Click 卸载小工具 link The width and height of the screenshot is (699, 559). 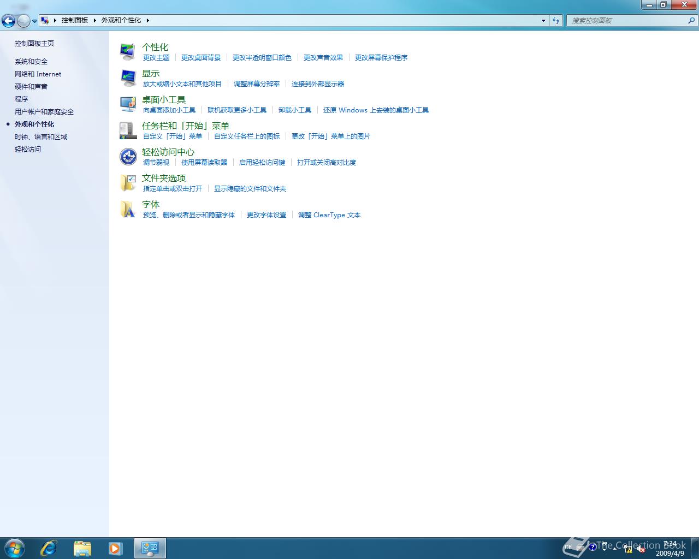[295, 110]
